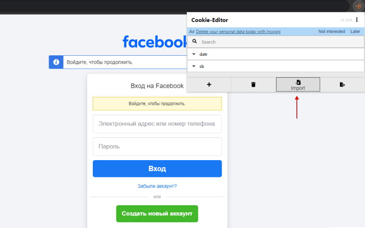Click the Import cookies button
The width and height of the screenshot is (365, 228).
298,84
